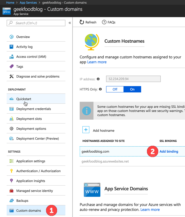Click the App Service Domains www icon
The image size is (185, 217).
point(92,189)
